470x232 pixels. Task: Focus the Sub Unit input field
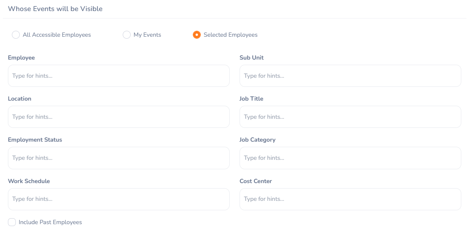[x=350, y=76]
